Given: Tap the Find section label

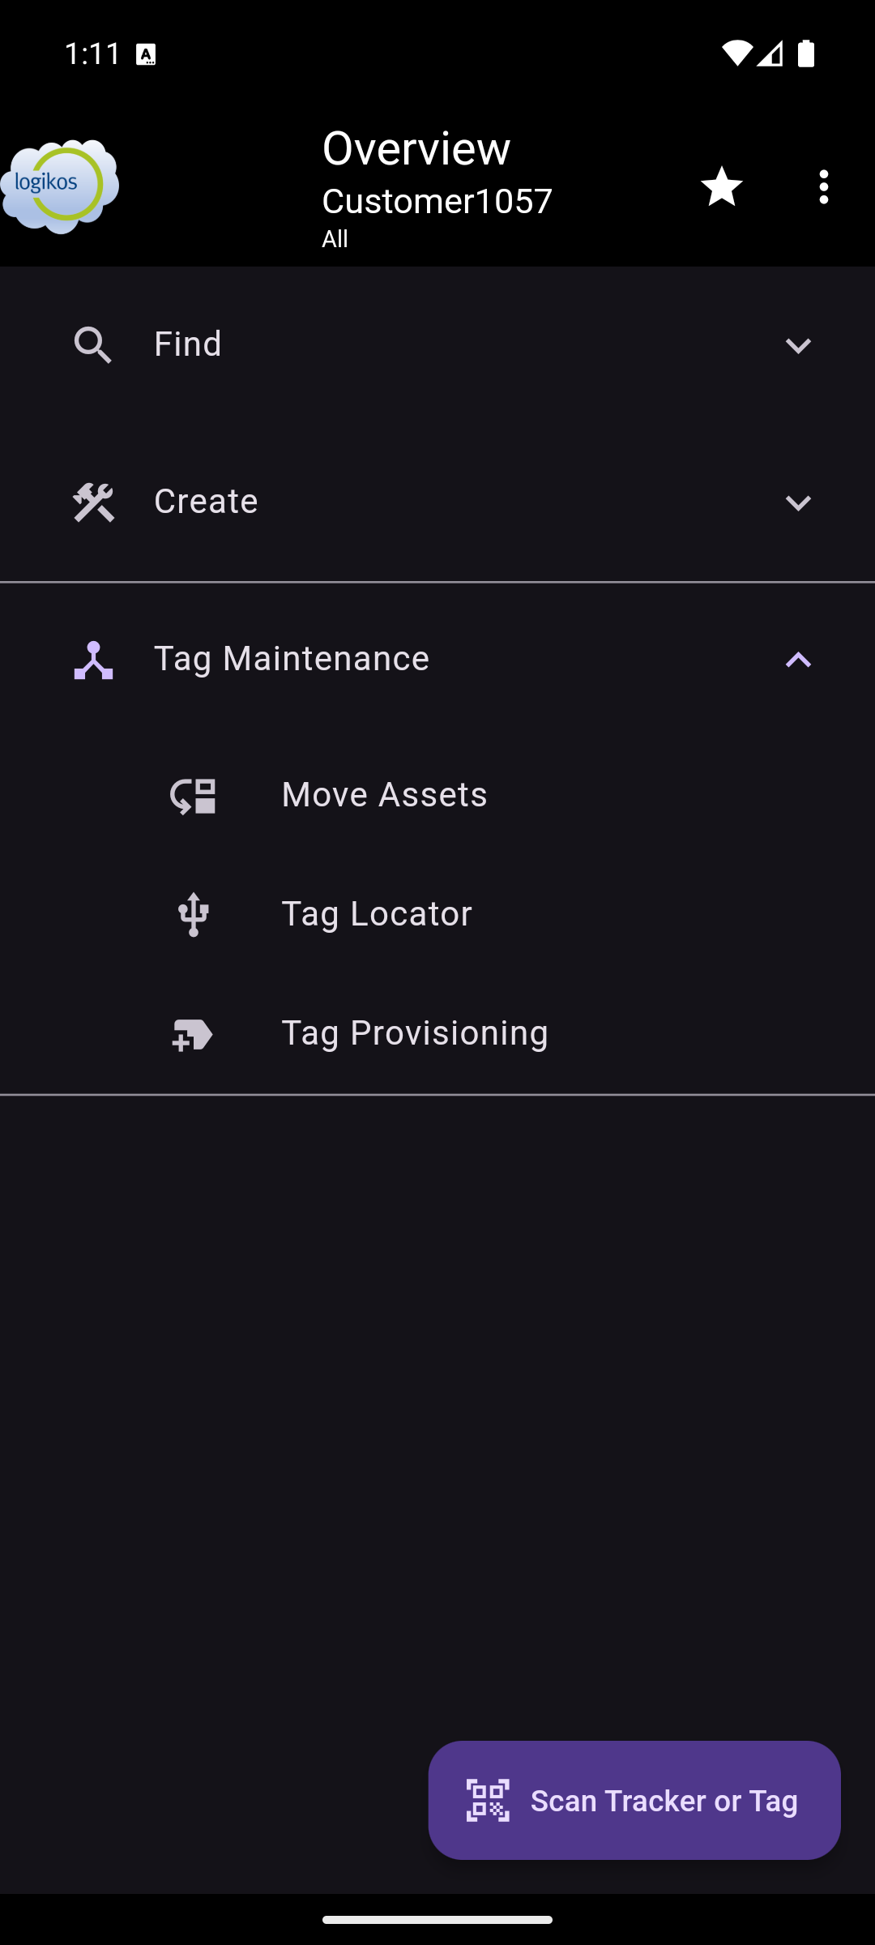Looking at the screenshot, I should [x=188, y=344].
